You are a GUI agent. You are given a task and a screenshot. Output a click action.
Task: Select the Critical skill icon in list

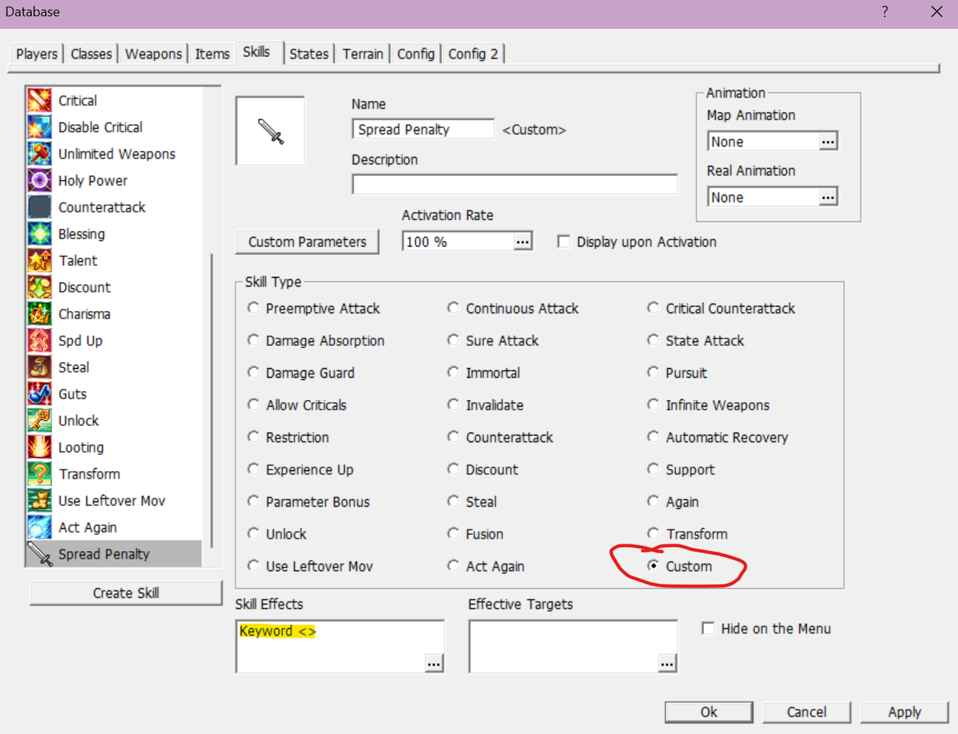pos(39,101)
